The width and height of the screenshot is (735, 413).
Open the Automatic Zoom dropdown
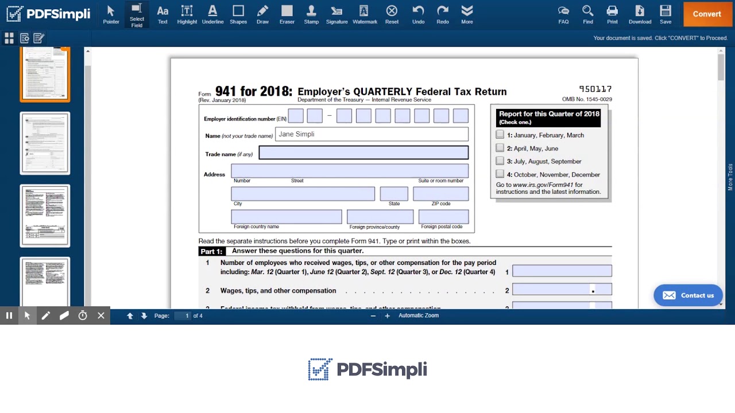click(419, 315)
